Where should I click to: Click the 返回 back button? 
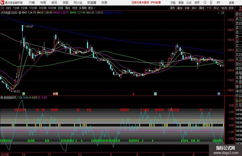click(231, 8)
